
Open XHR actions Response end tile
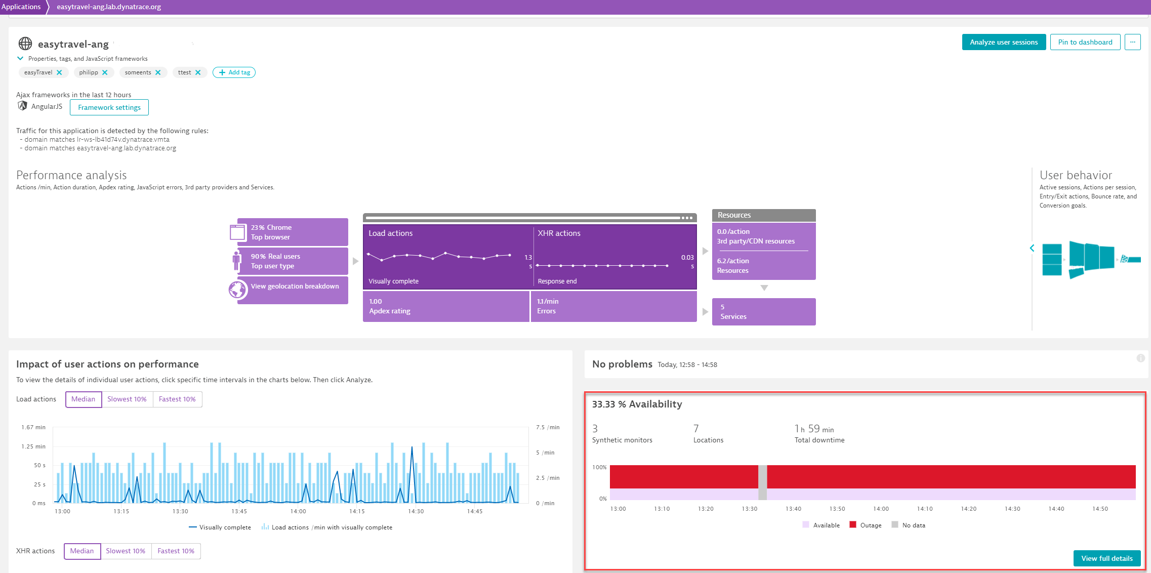[x=614, y=257]
